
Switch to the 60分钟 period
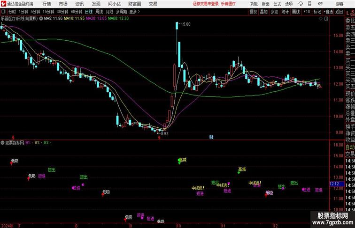(x=76, y=12)
